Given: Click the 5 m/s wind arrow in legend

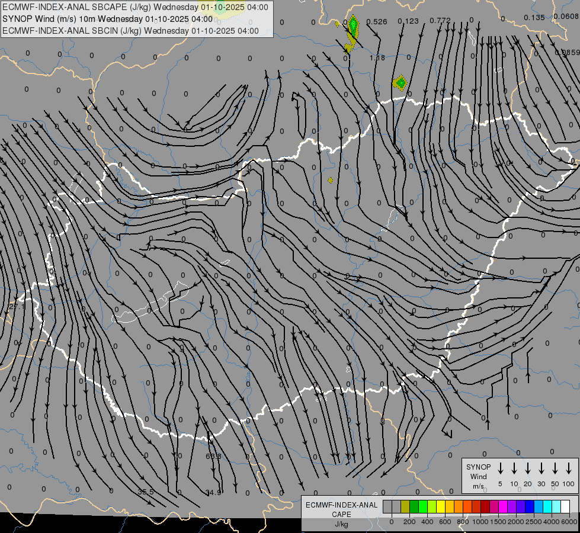Looking at the screenshot, I should point(501,468).
